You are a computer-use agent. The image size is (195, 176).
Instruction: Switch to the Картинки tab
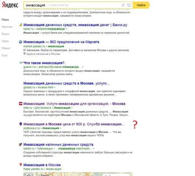pyautogui.click(x=7, y=27)
